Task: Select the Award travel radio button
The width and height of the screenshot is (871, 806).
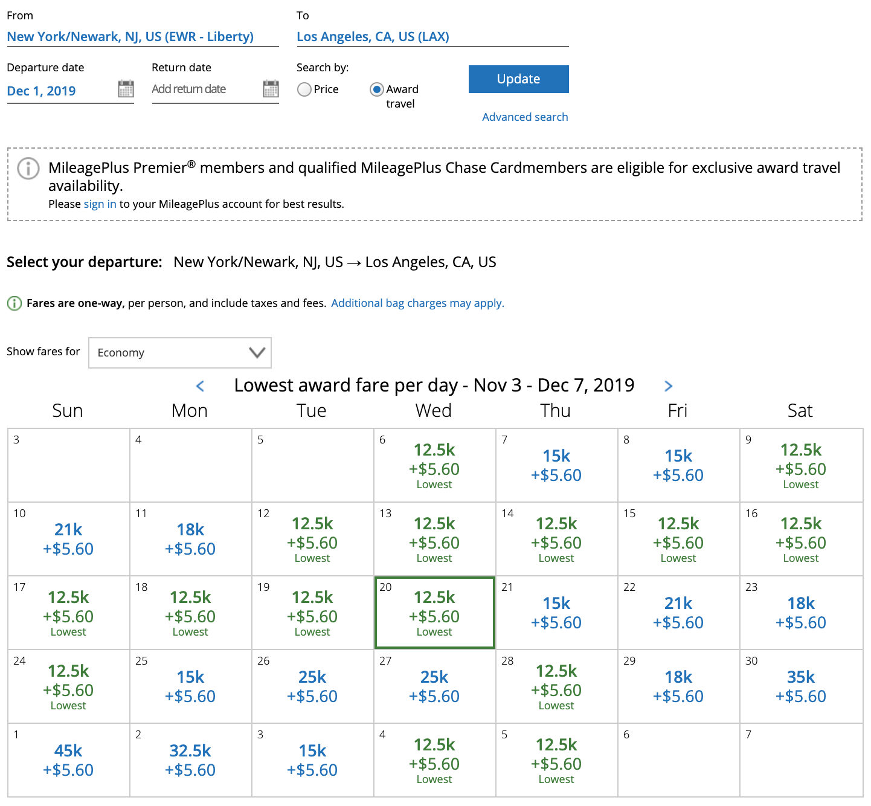Action: (377, 89)
